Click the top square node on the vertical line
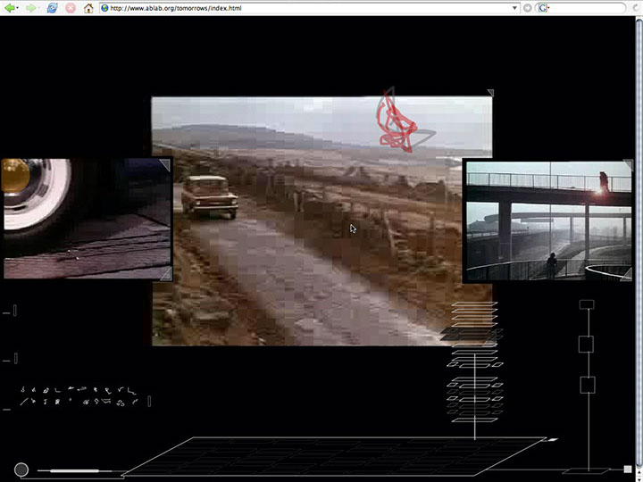The width and height of the screenshot is (643, 482). point(587,305)
